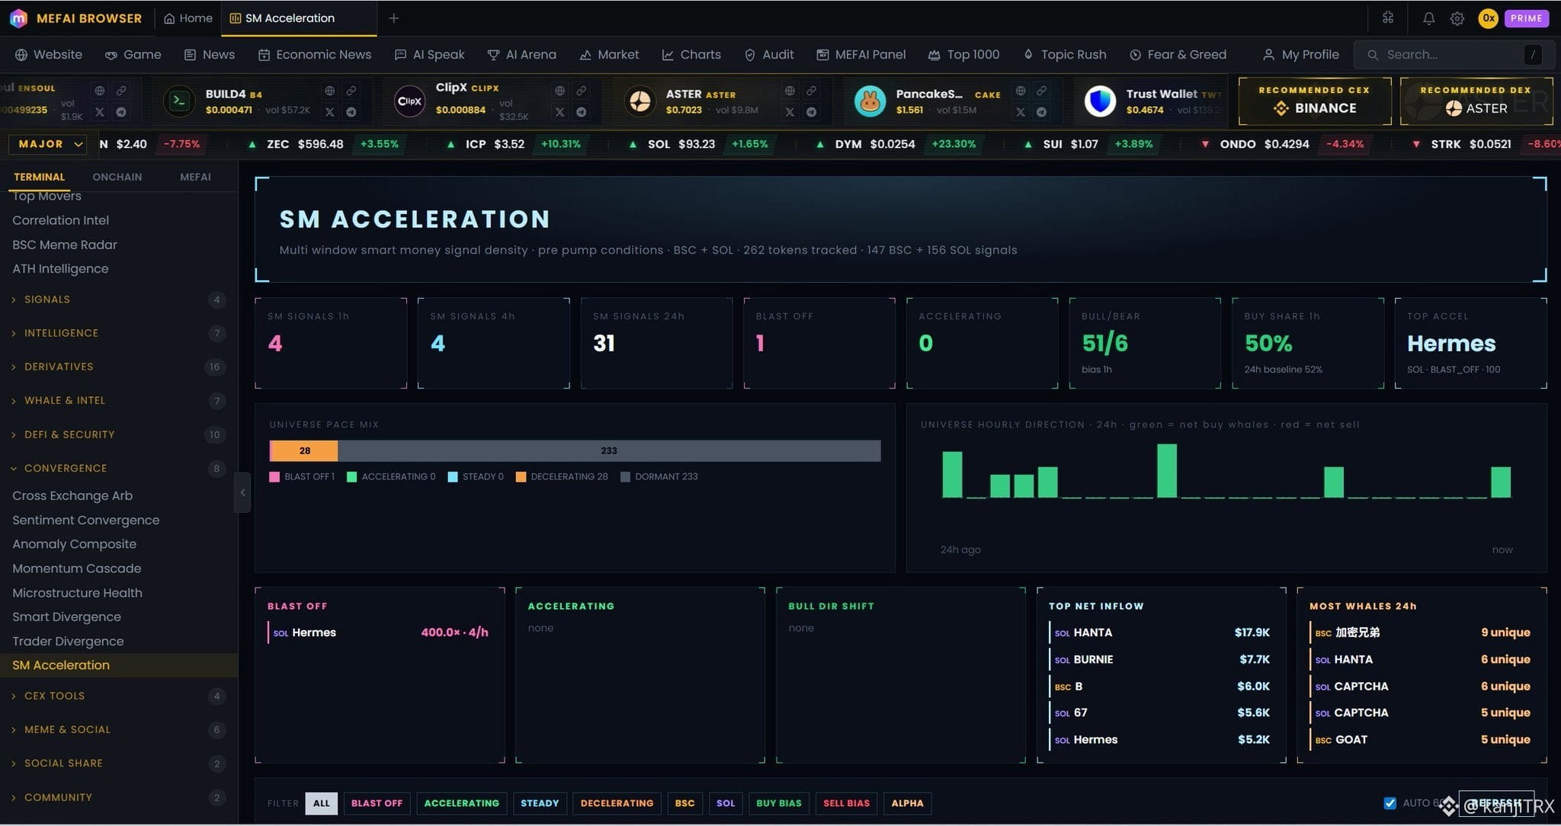Expand the SOCIAL SHARE group
This screenshot has height=826, width=1561.
(119, 763)
